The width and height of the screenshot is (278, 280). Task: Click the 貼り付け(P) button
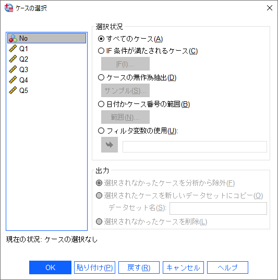coord(95,267)
